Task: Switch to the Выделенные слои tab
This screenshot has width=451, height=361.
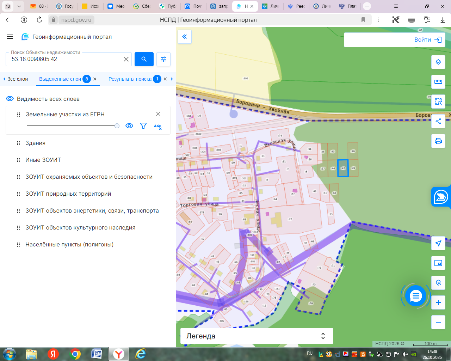Action: tap(60, 79)
